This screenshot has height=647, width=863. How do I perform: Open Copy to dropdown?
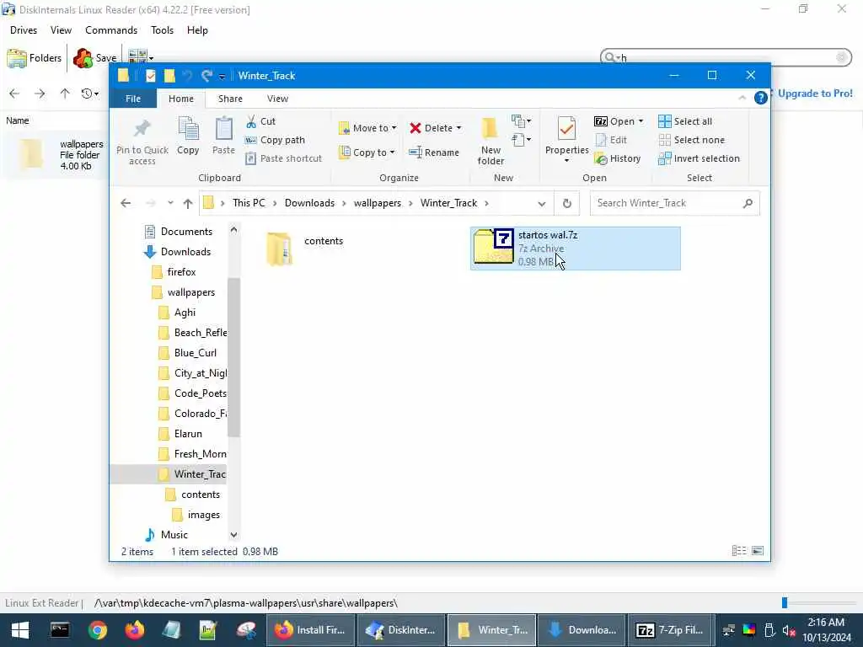[x=367, y=152]
